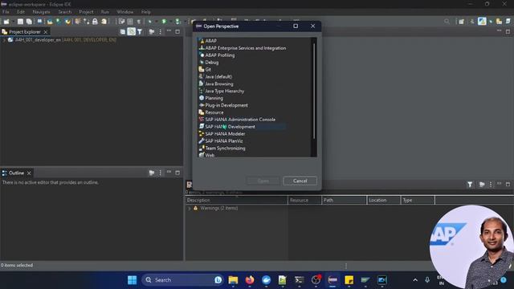Click the Path column header
Screen dimensions: 514x289
point(344,200)
